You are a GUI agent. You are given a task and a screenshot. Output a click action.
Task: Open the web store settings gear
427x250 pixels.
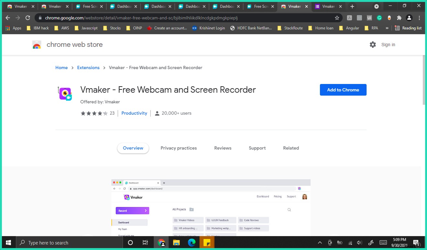[x=373, y=45]
